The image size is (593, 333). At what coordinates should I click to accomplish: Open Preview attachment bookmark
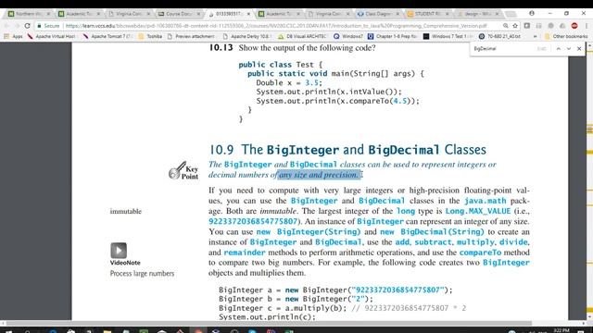[x=191, y=36]
